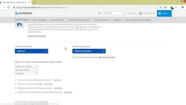186x105 pixels.
Task: Click the 'I need an account' text
Action: pos(81,46)
